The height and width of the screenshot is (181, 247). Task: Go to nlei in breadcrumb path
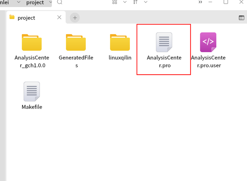(x=4, y=2)
